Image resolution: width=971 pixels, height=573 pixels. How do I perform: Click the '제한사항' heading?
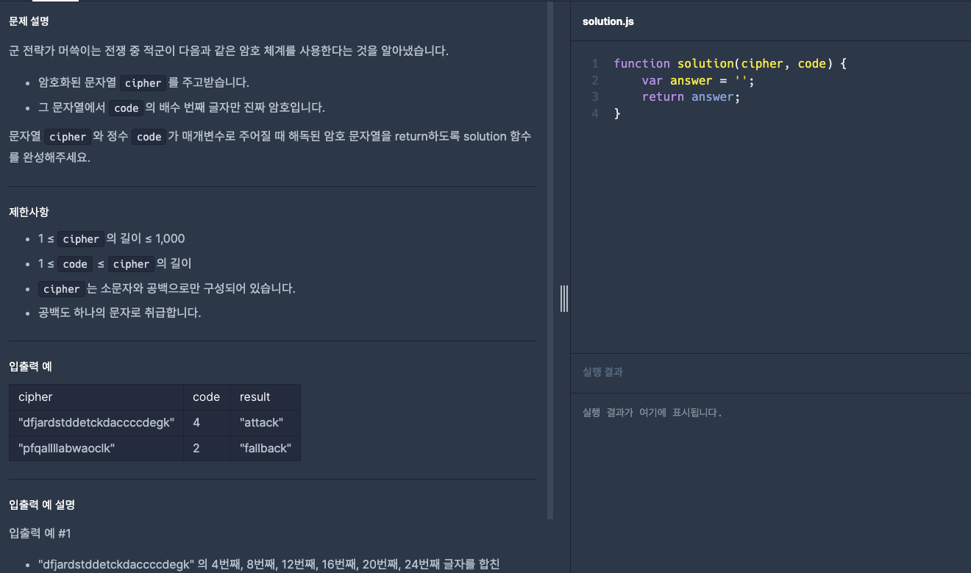pos(29,212)
